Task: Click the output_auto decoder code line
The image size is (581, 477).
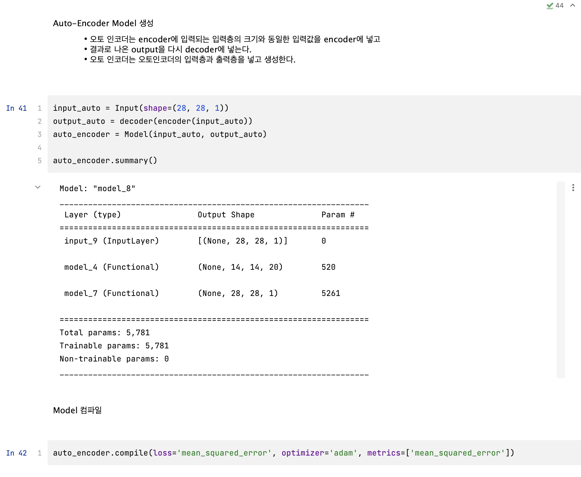Action: (152, 121)
